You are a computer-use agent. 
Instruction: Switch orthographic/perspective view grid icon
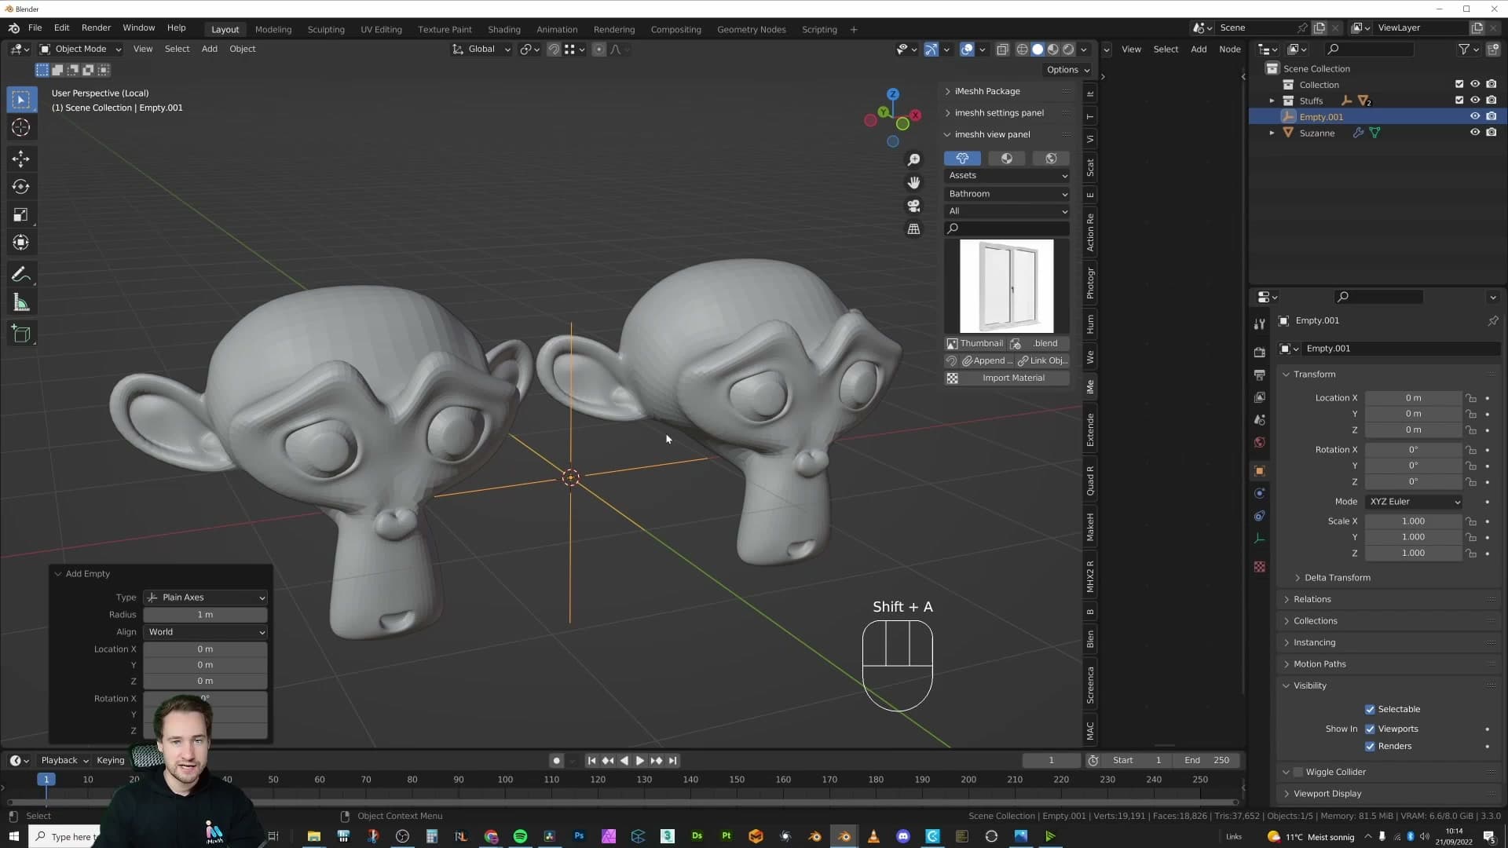913,229
